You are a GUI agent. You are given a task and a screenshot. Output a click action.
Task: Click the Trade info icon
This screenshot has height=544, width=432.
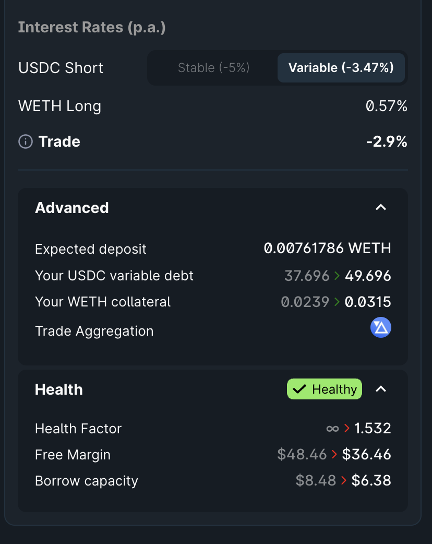coord(26,141)
